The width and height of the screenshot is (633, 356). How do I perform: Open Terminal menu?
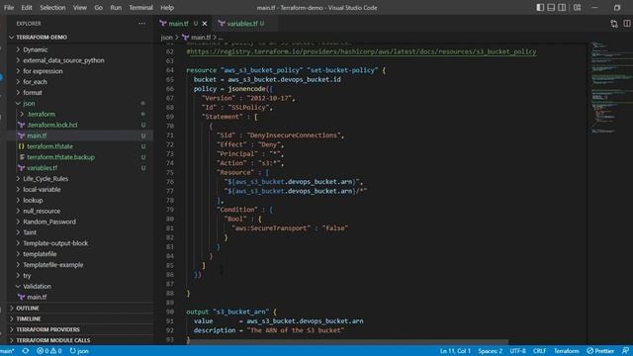click(x=140, y=7)
